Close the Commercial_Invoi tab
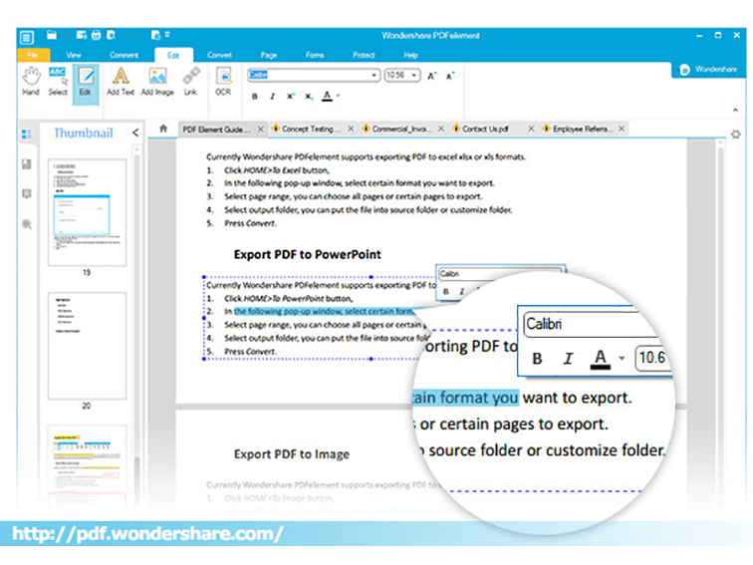Viewport: 753px width, 565px height. tap(441, 129)
